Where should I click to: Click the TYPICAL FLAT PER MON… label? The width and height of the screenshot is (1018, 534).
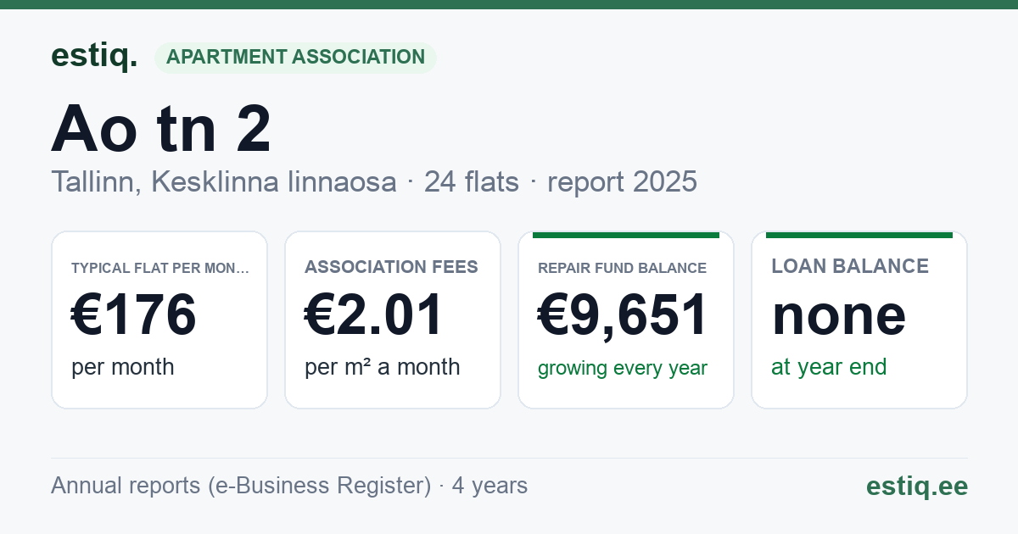click(x=160, y=268)
